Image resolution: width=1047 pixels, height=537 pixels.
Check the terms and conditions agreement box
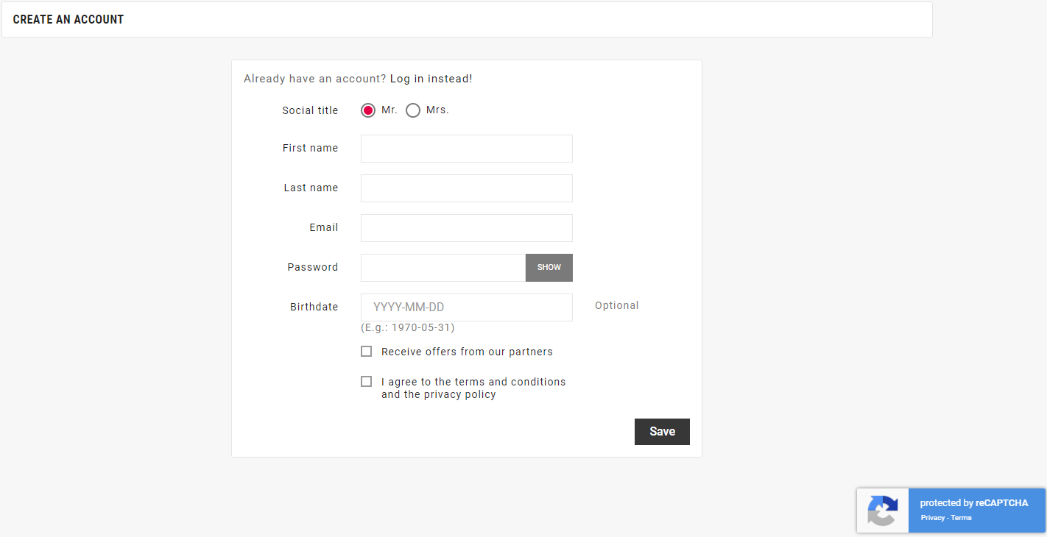click(x=367, y=382)
